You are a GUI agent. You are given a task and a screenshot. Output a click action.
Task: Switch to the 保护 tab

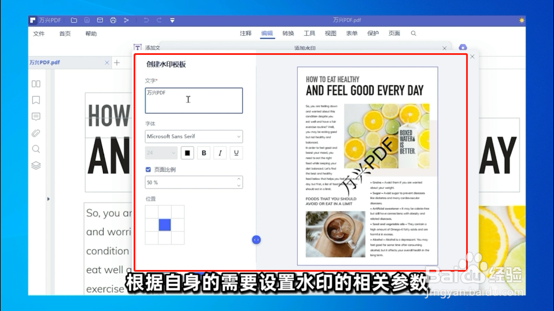[373, 33]
